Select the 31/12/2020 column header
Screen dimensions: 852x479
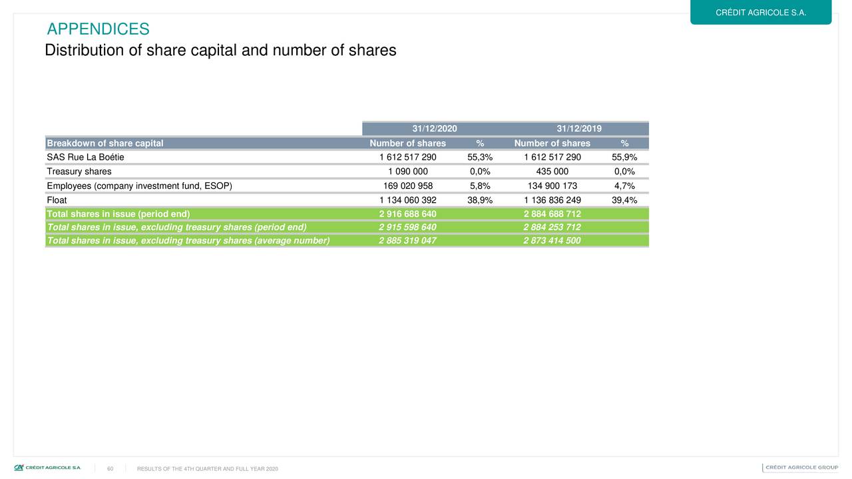coord(434,129)
